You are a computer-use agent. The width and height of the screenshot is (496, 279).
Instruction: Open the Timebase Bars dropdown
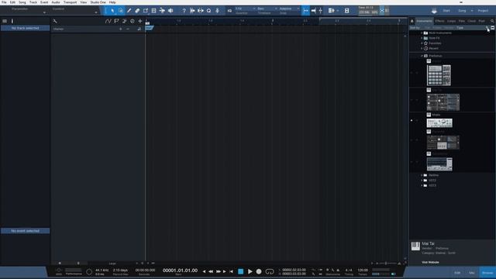pos(267,9)
